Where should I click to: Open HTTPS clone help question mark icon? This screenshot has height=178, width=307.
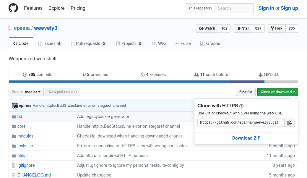click(x=241, y=106)
